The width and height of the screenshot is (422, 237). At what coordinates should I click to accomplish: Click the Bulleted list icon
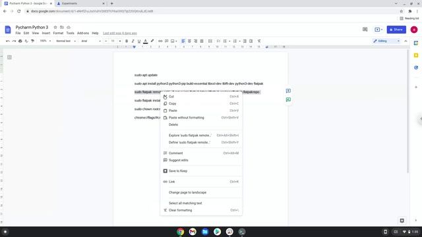pos(225,41)
